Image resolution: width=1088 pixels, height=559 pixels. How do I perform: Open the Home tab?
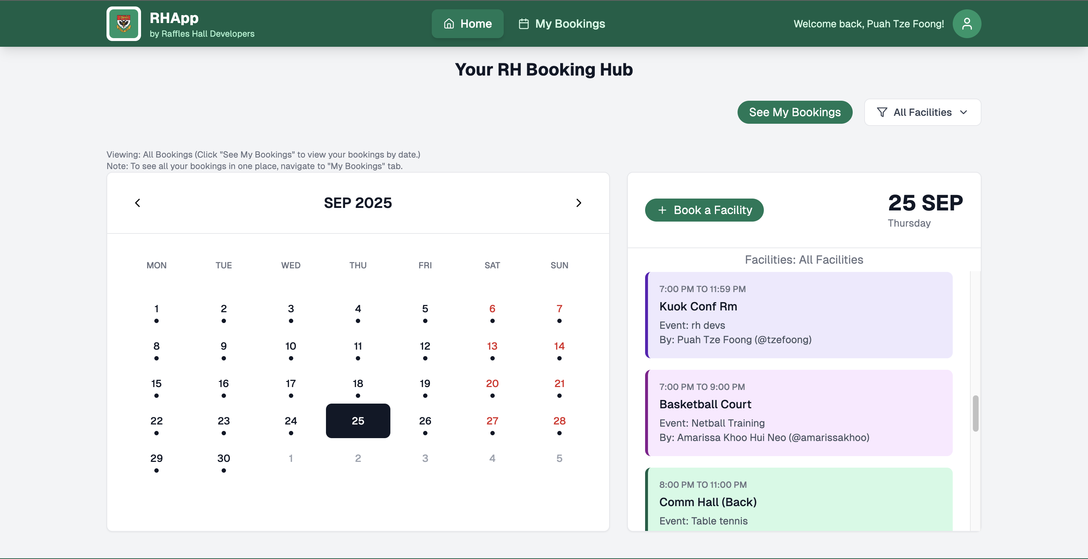pos(467,24)
